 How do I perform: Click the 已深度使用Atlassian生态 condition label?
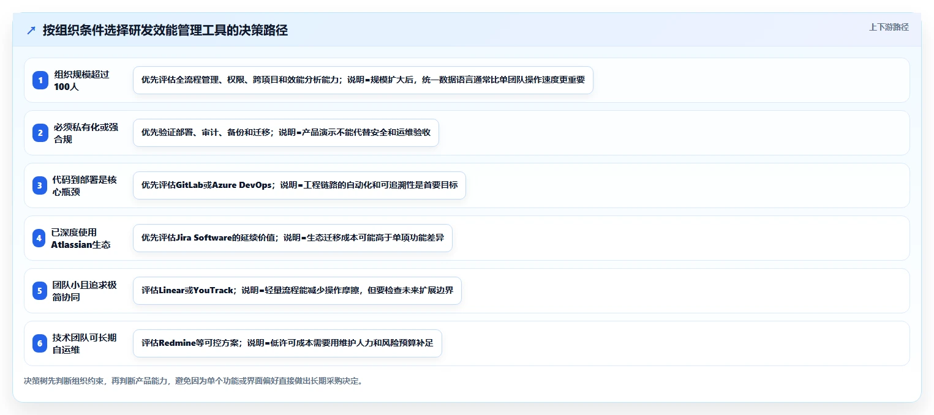(x=81, y=238)
